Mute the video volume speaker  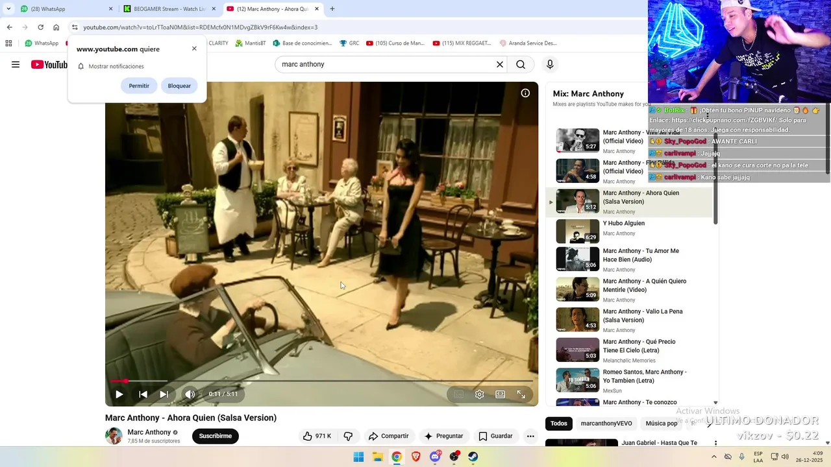[x=190, y=394]
